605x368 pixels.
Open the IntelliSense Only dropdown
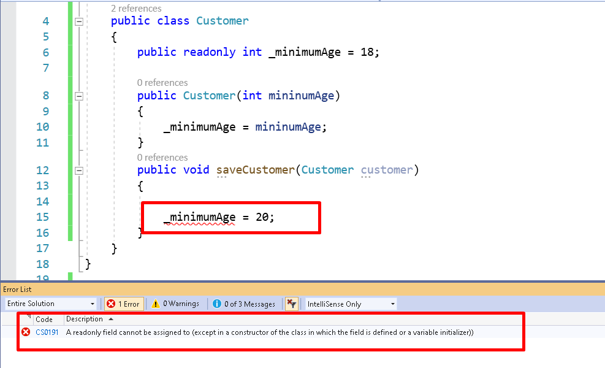pyautogui.click(x=392, y=303)
